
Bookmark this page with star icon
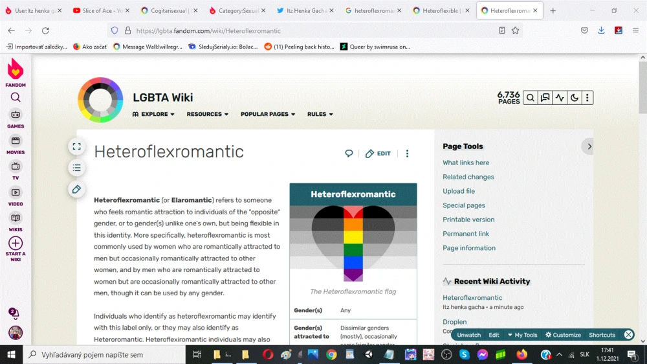(x=516, y=30)
